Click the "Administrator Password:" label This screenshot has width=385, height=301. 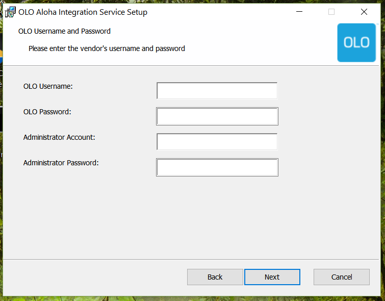(x=61, y=163)
